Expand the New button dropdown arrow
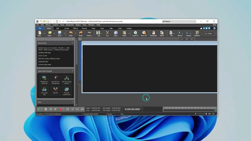 click(44, 33)
